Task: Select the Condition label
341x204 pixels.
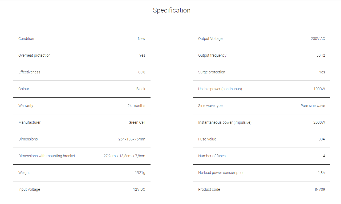Action: pos(26,39)
